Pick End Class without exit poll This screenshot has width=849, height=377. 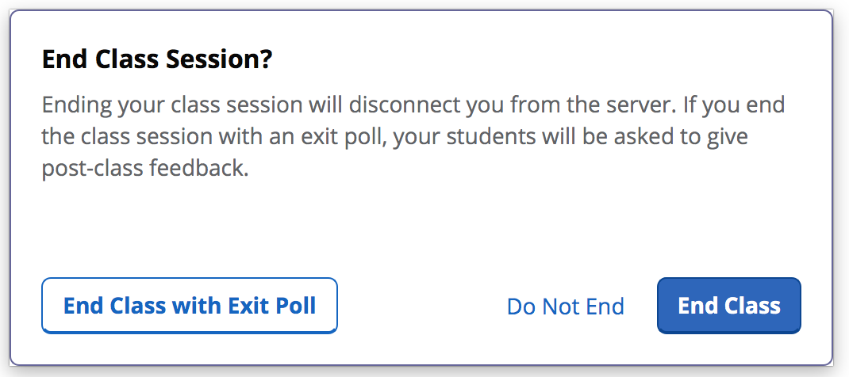pyautogui.click(x=728, y=306)
